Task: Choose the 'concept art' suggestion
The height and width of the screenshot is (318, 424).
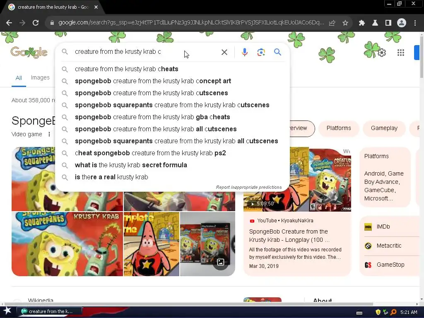Action: click(x=173, y=81)
